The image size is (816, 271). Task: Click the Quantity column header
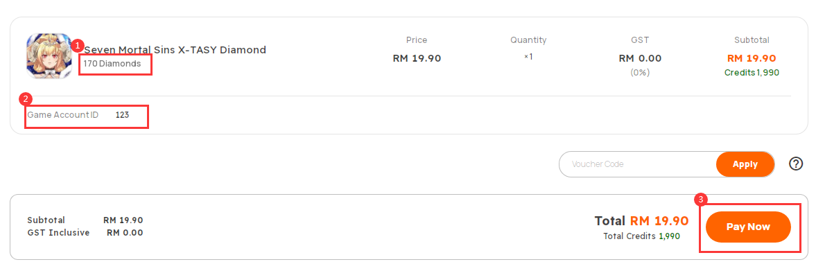[528, 40]
